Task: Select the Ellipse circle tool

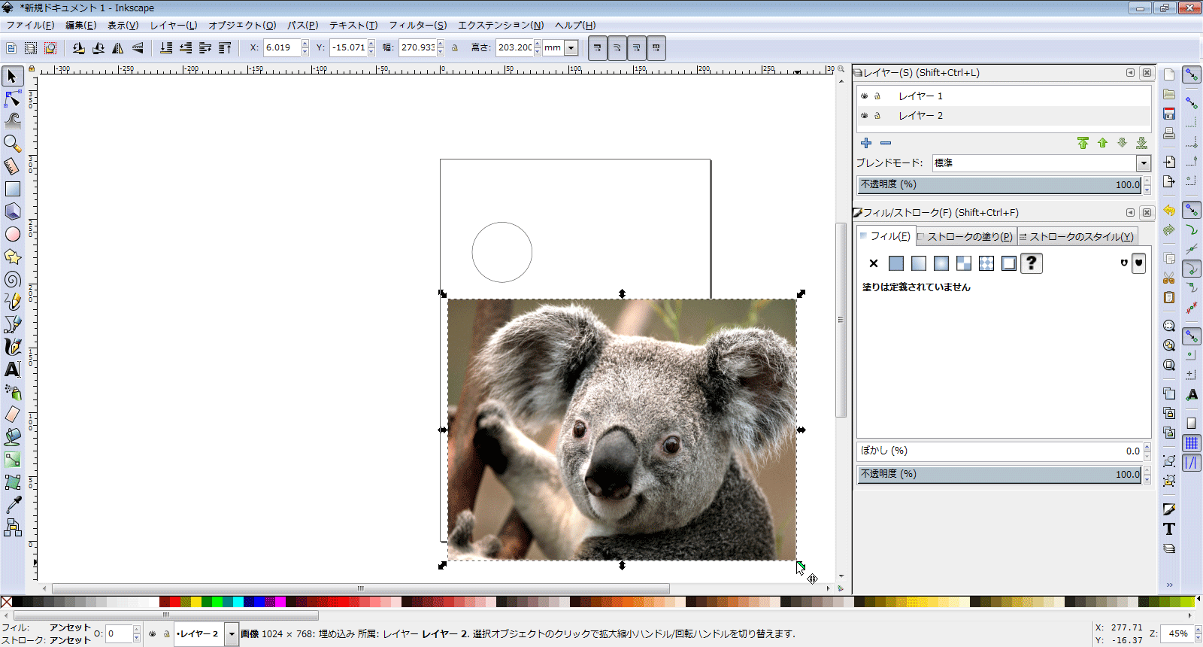Action: pyautogui.click(x=13, y=234)
